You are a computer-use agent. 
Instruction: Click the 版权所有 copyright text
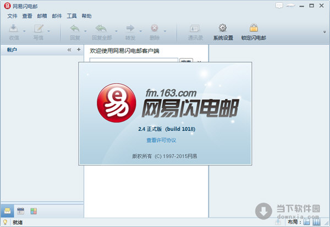(x=164, y=156)
